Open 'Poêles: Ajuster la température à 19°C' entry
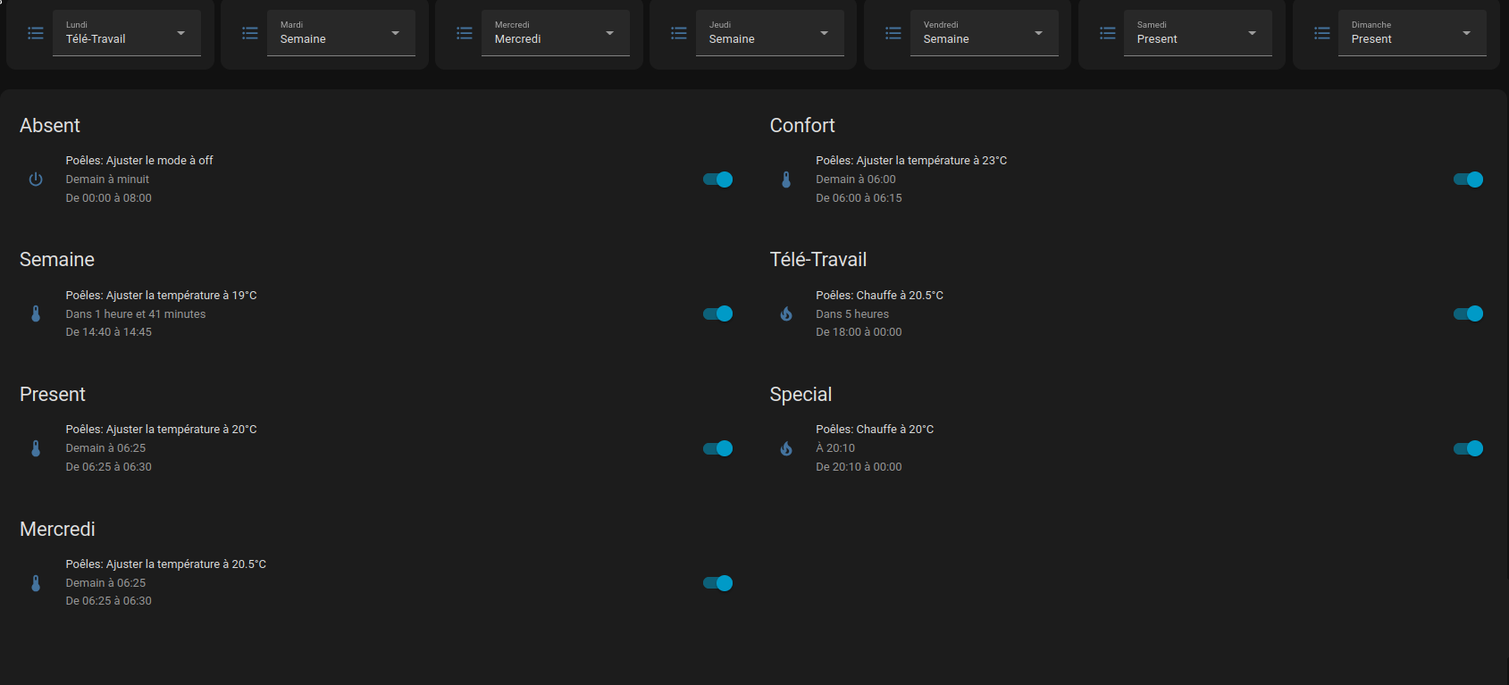 pos(161,296)
